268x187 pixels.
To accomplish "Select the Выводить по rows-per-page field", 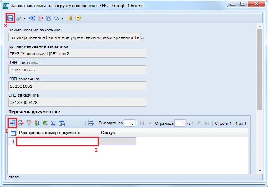I will tap(129, 123).
